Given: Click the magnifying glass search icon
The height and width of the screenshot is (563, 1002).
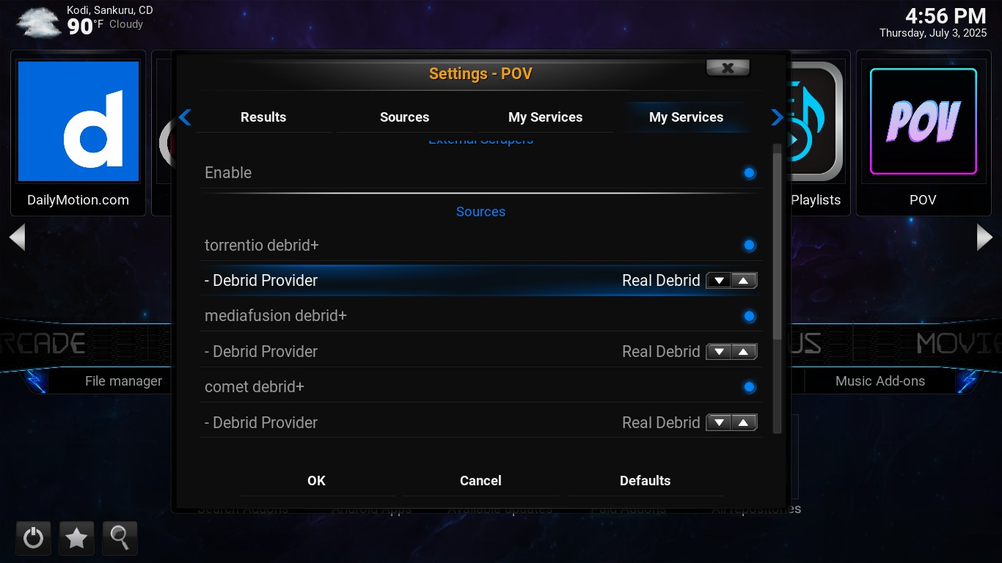Looking at the screenshot, I should 120,538.
